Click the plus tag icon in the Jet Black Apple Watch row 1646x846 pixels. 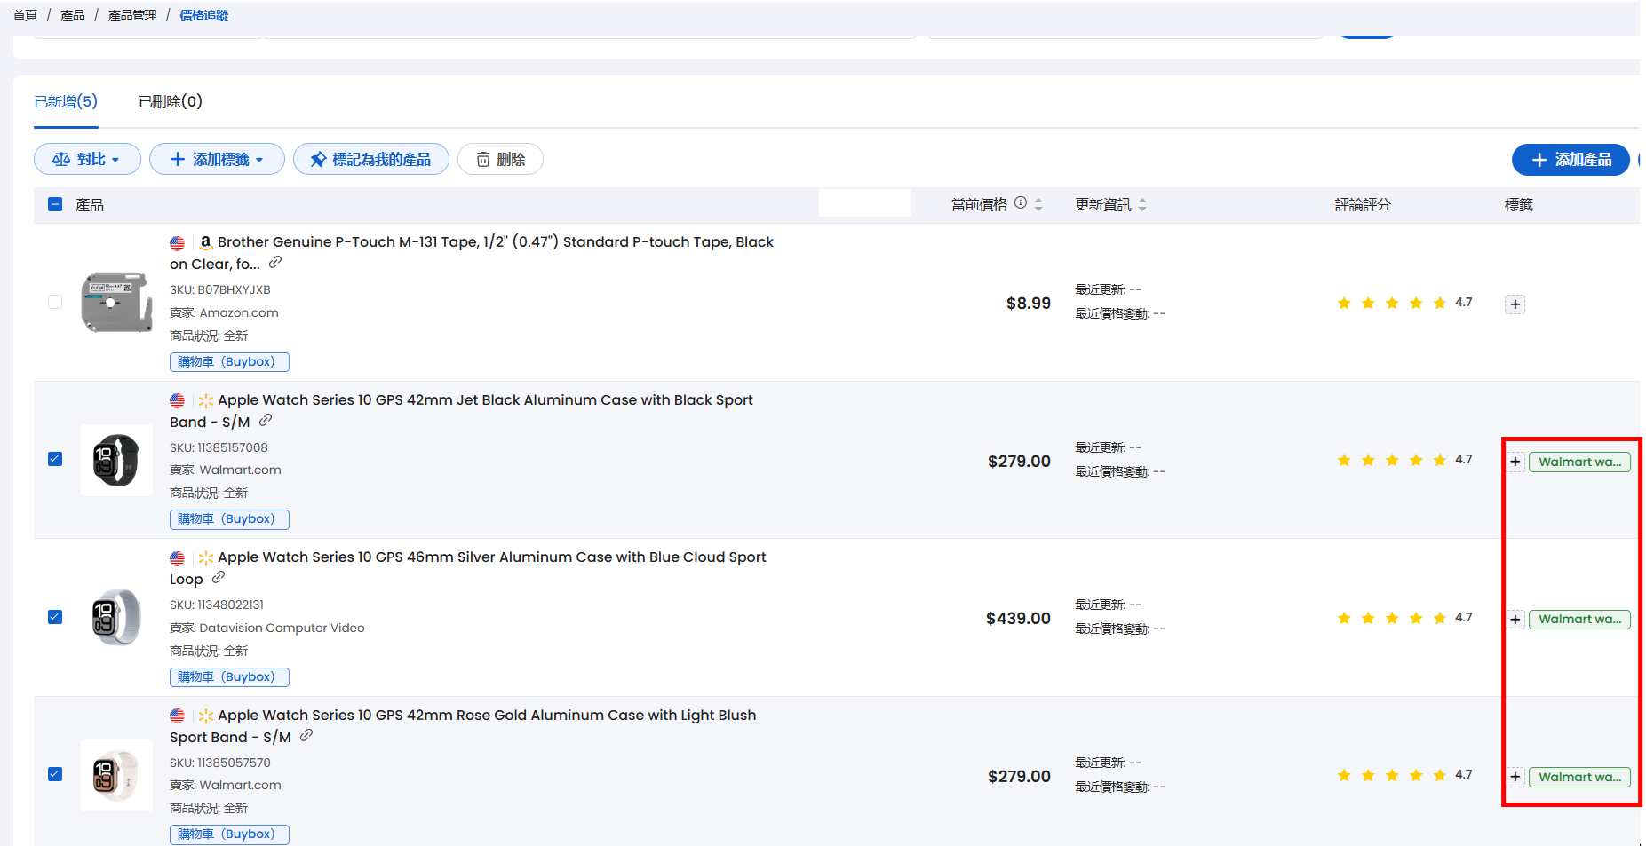click(x=1515, y=462)
